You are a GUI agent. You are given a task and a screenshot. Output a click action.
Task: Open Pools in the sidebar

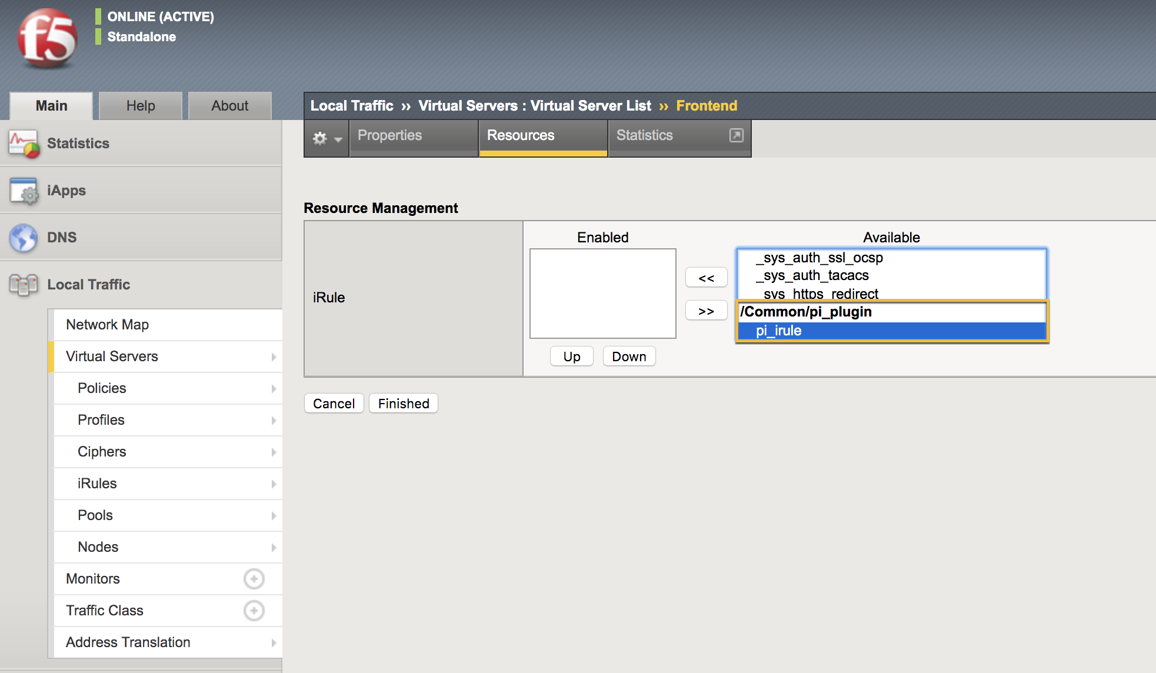[95, 515]
